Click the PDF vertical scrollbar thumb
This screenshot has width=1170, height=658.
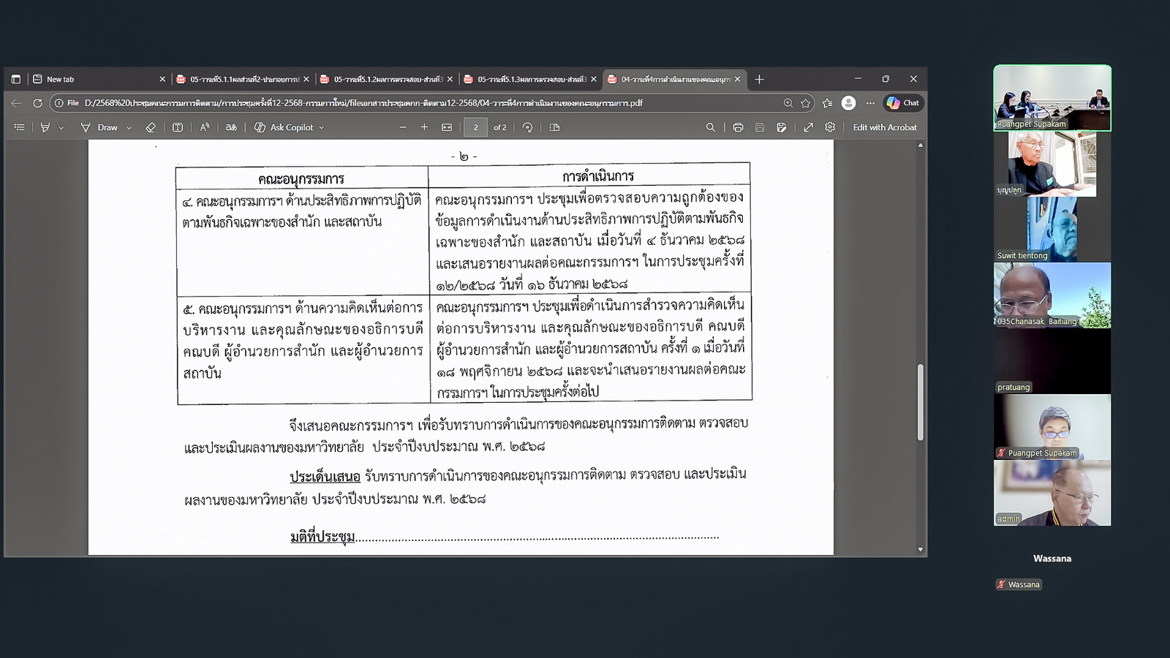[920, 402]
